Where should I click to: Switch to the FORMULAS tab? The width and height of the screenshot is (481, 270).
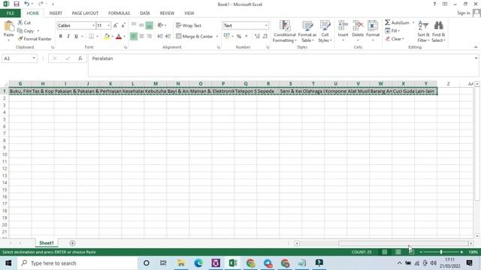click(119, 13)
